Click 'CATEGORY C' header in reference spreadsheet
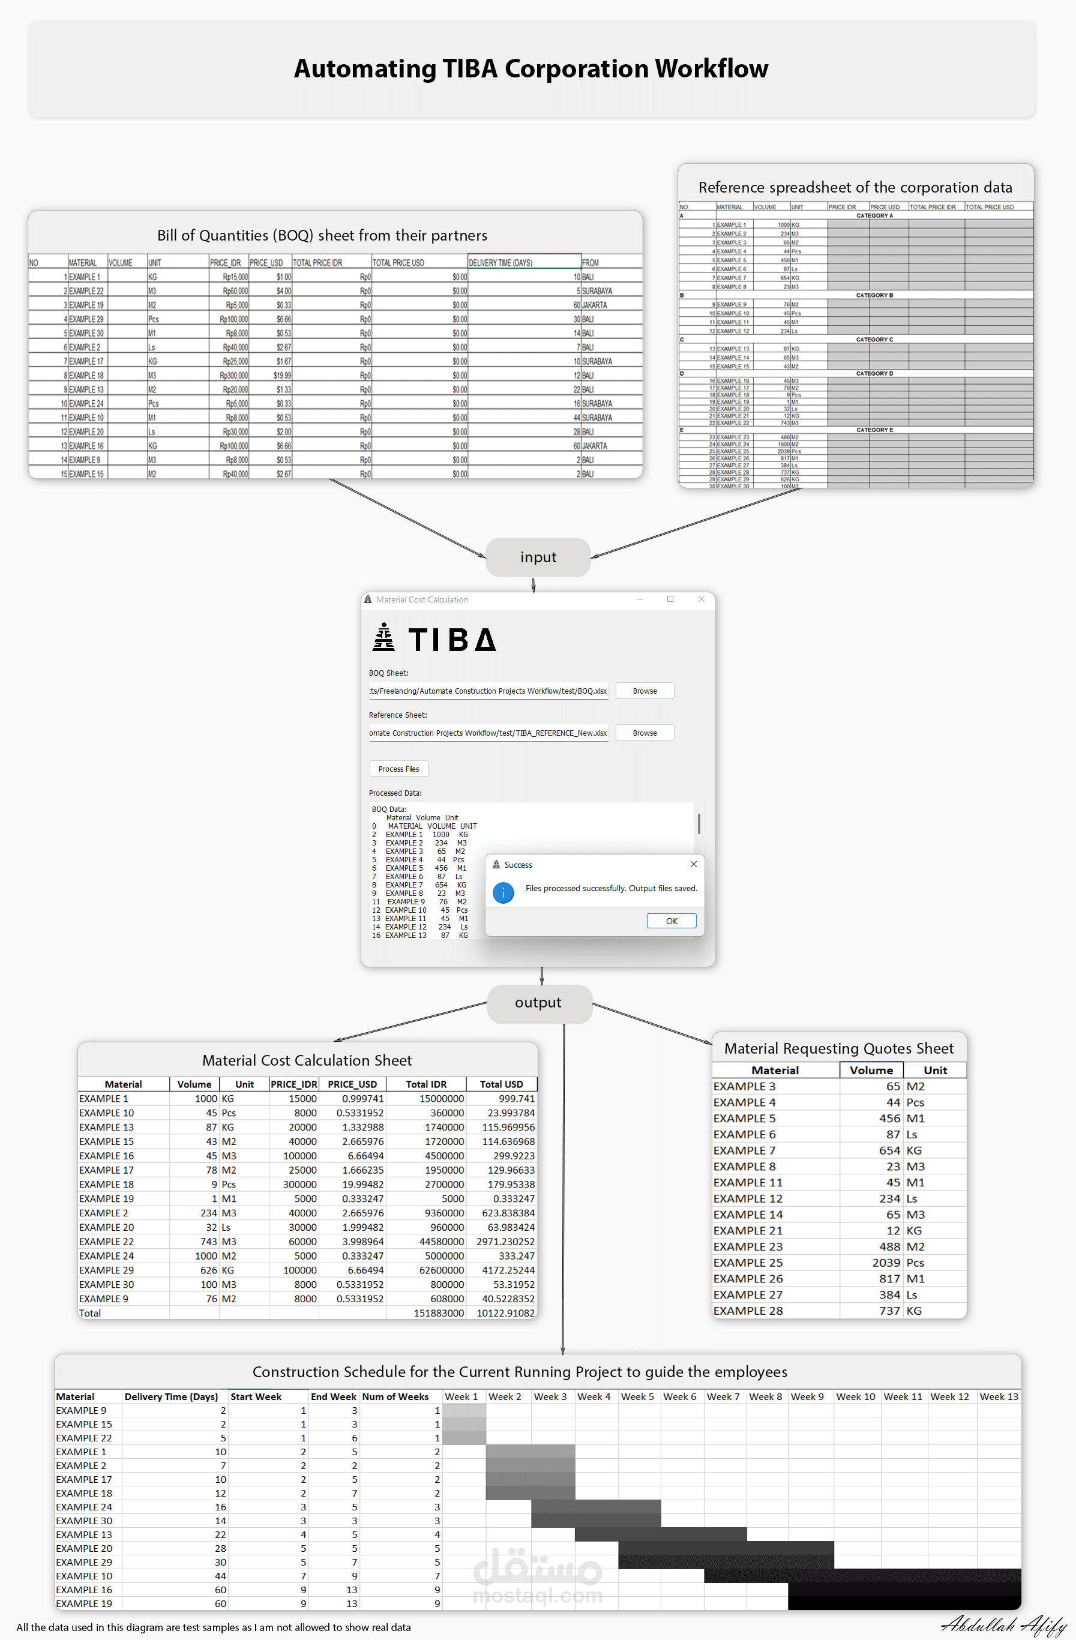Screen dimensions: 1076x1640 point(874,340)
